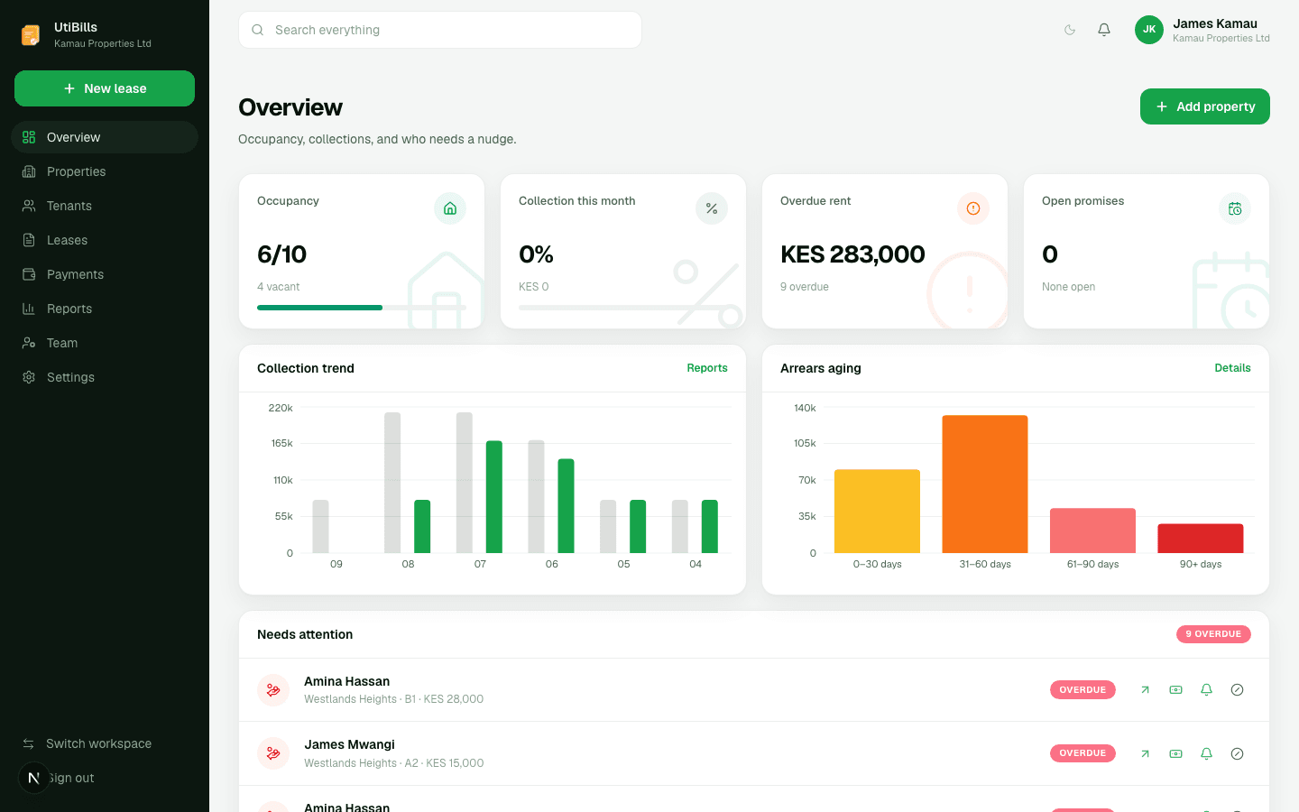The image size is (1299, 812).
Task: Click the house icon on Occupancy card
Action: click(x=450, y=208)
